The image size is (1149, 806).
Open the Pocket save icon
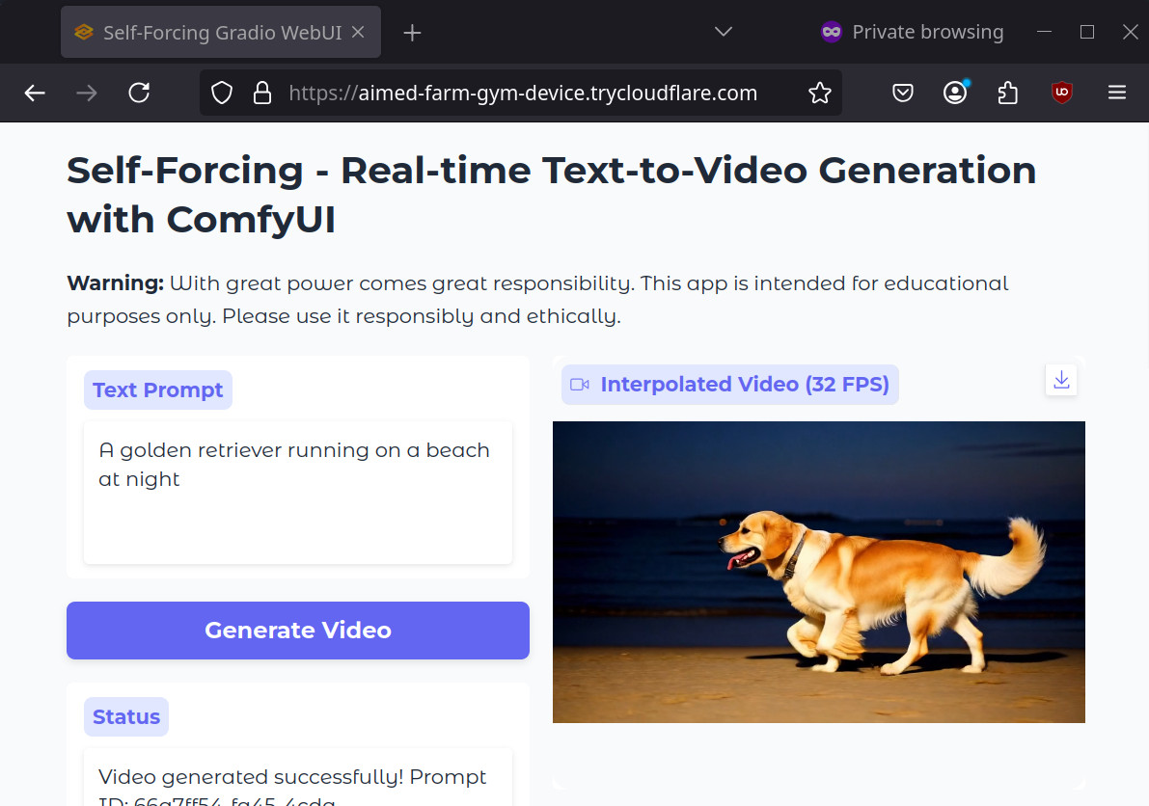click(x=903, y=93)
